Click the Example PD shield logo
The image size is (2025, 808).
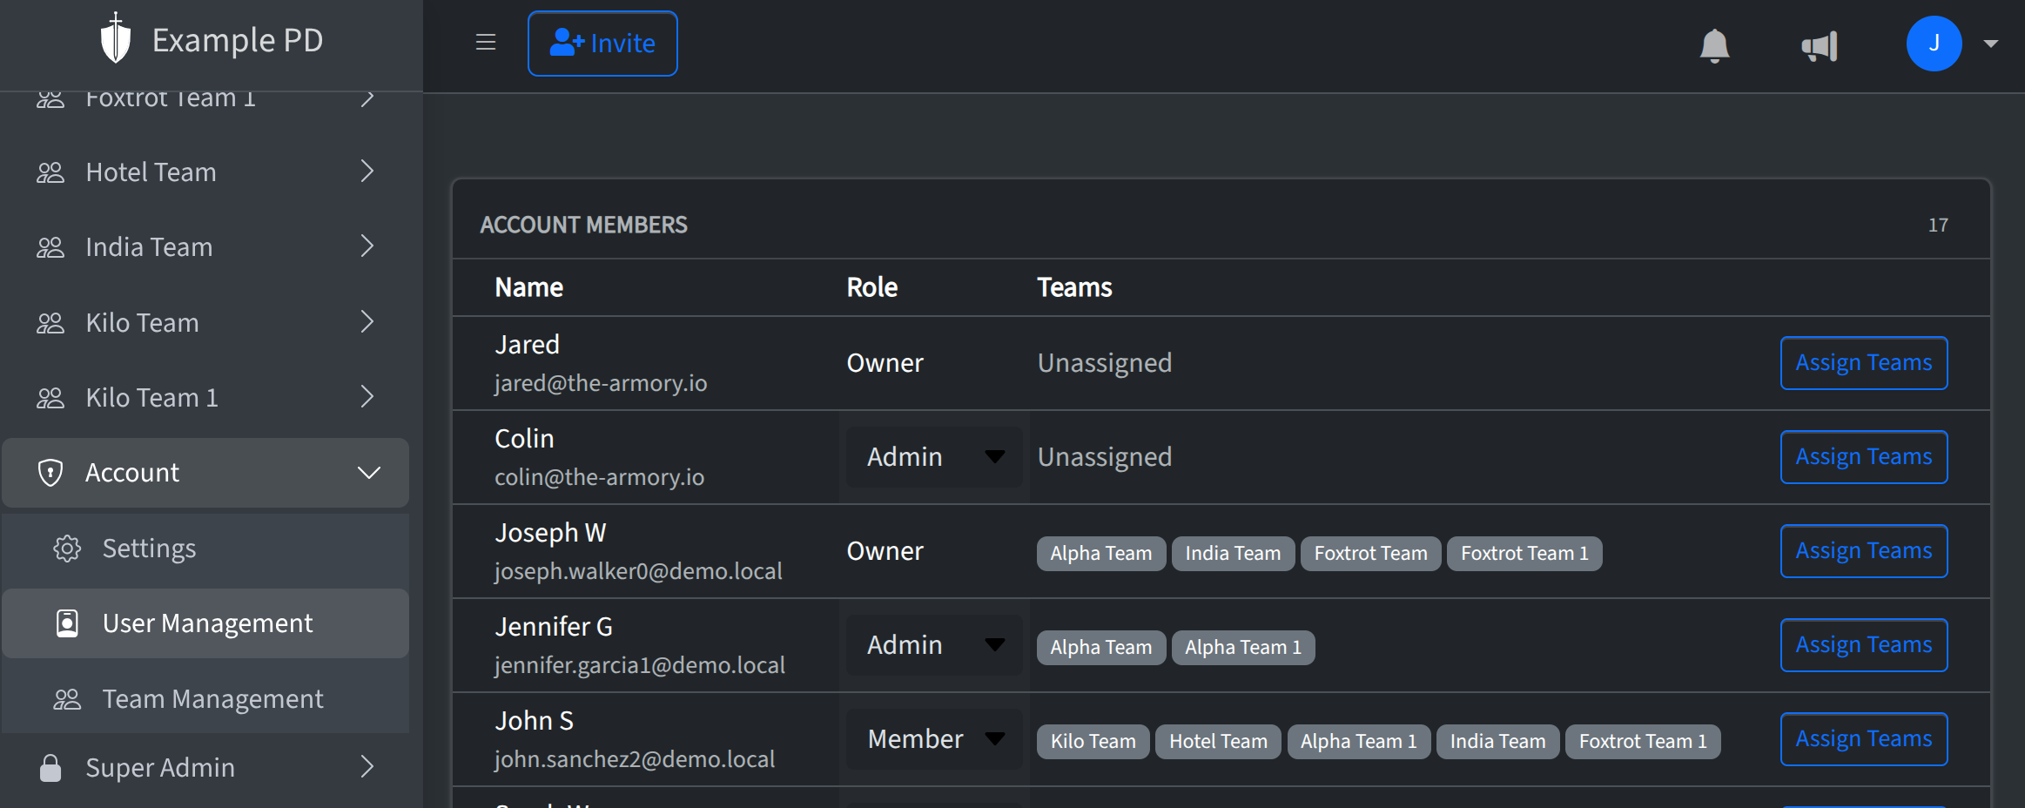116,38
